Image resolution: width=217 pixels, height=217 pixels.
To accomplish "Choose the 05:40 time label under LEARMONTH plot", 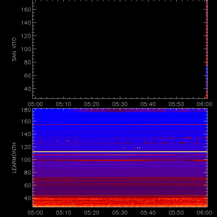I will coord(148,213).
